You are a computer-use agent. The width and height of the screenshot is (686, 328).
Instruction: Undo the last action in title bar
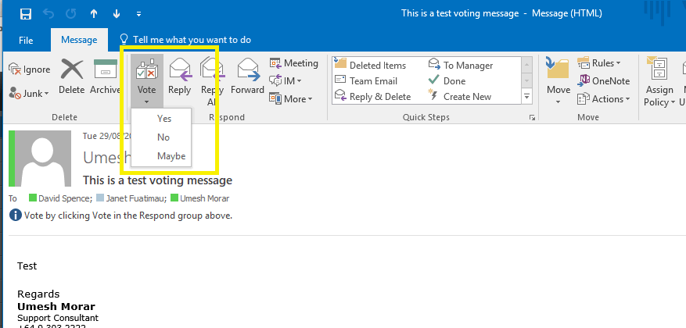tap(48, 14)
